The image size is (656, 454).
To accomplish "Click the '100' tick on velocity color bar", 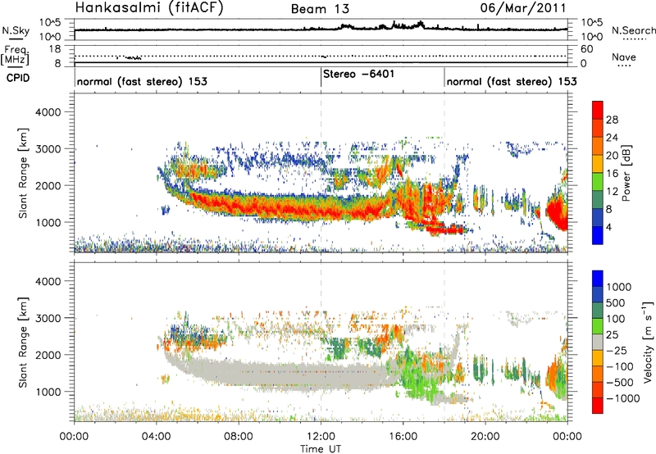I will 616,319.
